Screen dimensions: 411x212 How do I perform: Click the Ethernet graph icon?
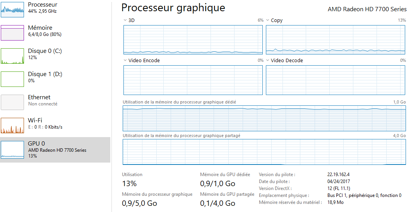(12, 102)
